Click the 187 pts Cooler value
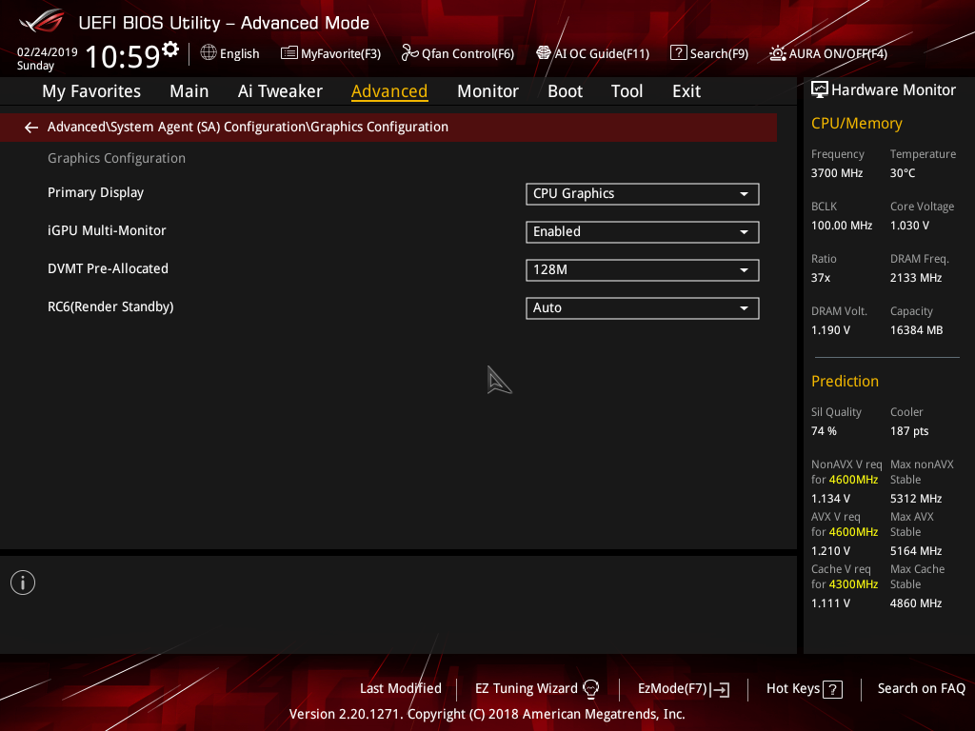This screenshot has height=731, width=975. (909, 431)
